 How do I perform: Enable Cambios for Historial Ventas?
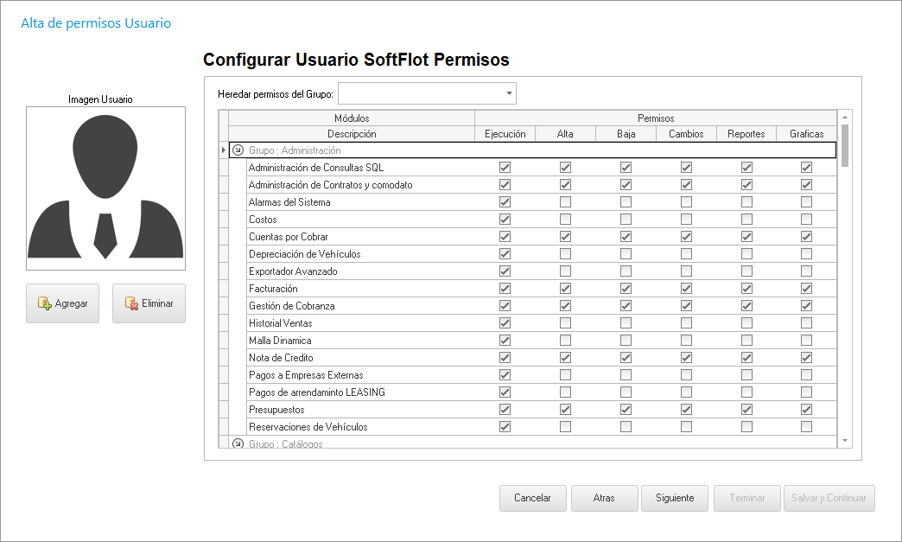pyautogui.click(x=686, y=323)
